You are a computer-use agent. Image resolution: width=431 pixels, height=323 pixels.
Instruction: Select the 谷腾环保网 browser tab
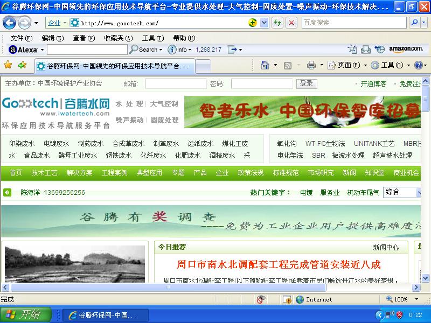click(115, 66)
